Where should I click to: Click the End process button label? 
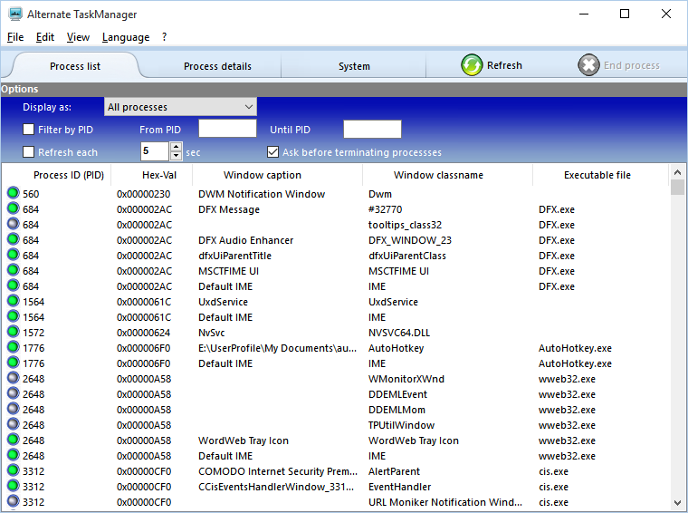(x=631, y=65)
